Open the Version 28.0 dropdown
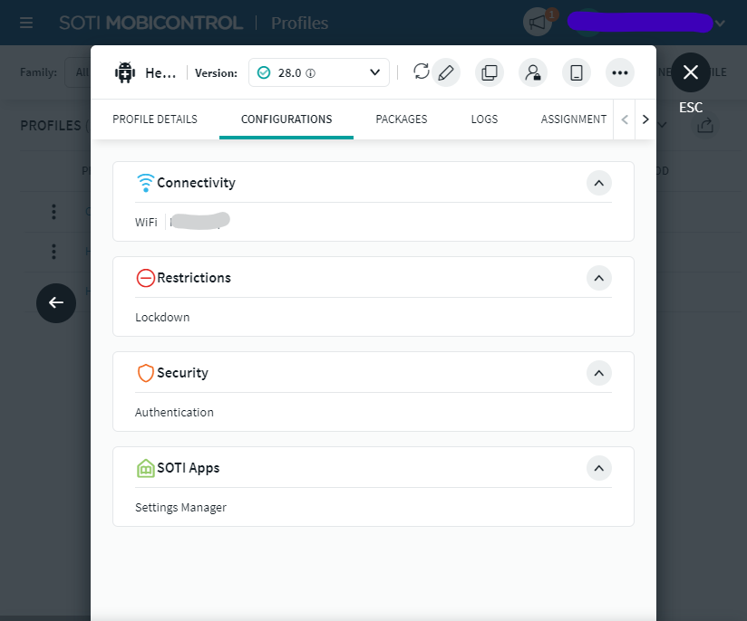Screen dimensions: 747x621 [x=319, y=72]
